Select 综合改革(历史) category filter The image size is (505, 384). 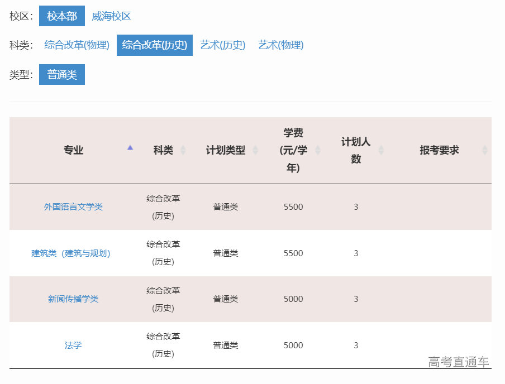tap(155, 45)
